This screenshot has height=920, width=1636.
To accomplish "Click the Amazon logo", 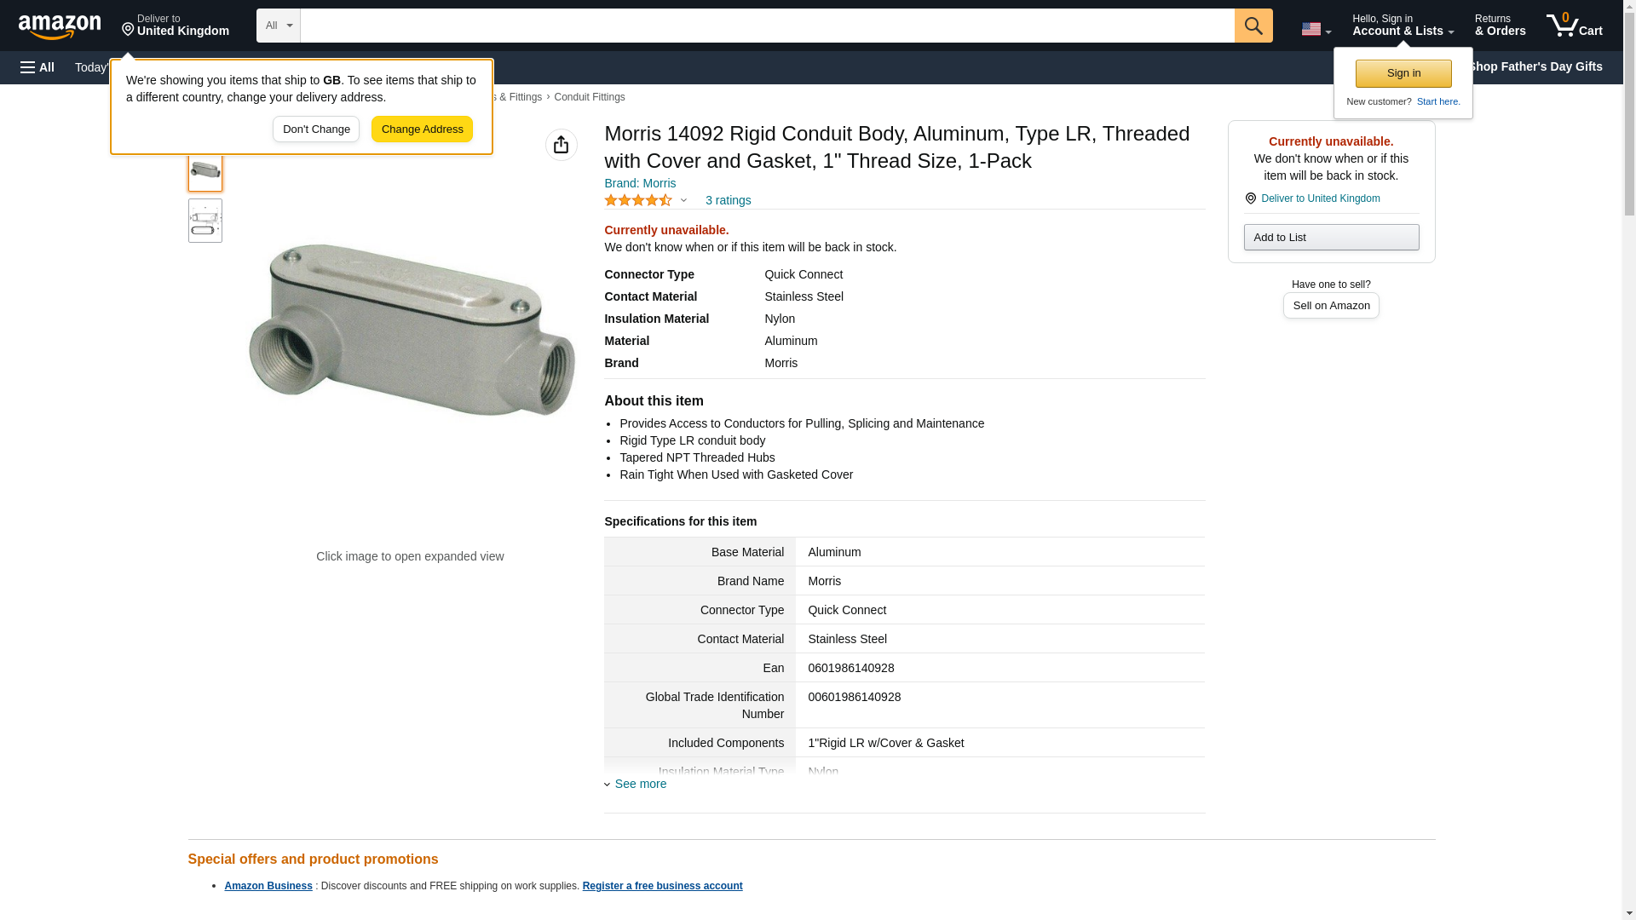I will point(60,26).
